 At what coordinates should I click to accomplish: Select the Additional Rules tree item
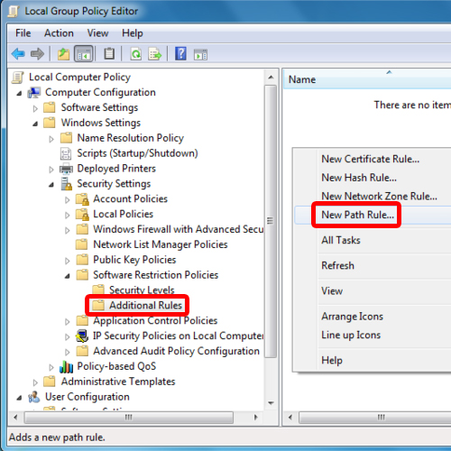click(145, 306)
